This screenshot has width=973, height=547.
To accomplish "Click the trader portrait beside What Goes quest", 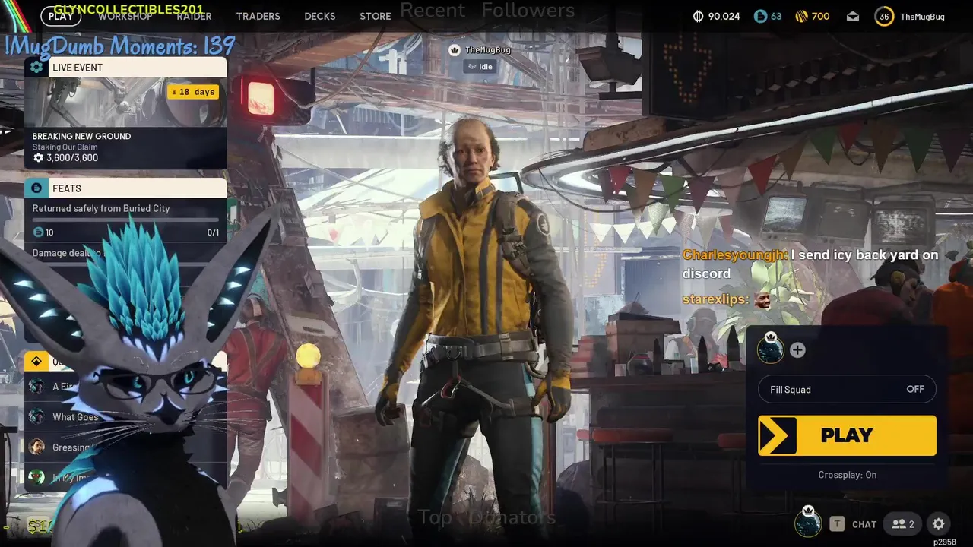I will click(36, 416).
